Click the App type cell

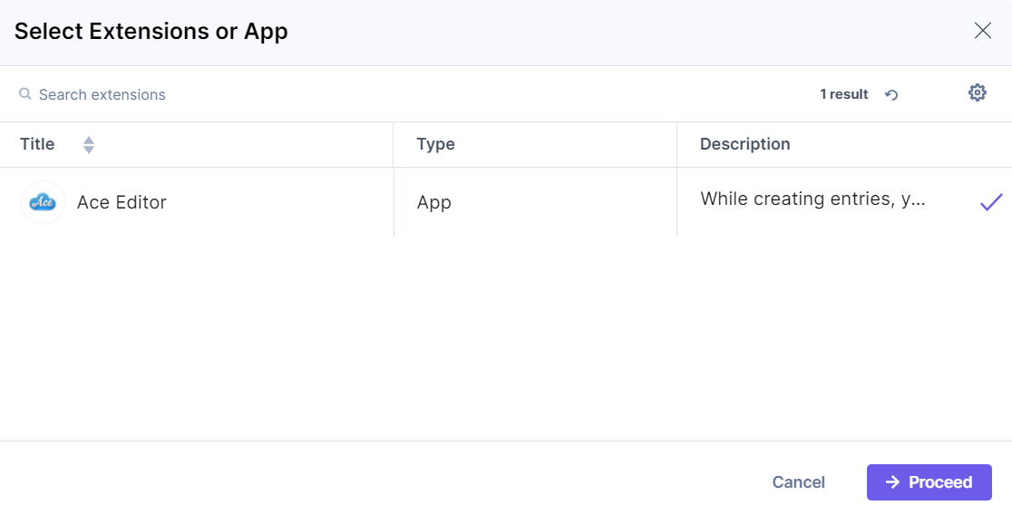[433, 202]
